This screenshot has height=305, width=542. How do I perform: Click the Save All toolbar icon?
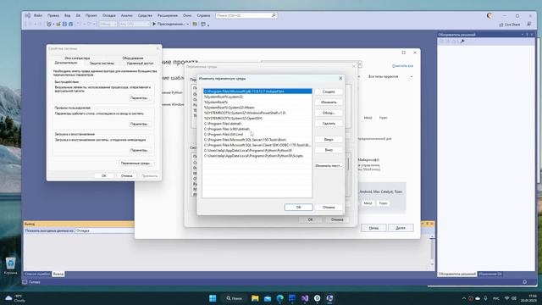tap(70, 25)
